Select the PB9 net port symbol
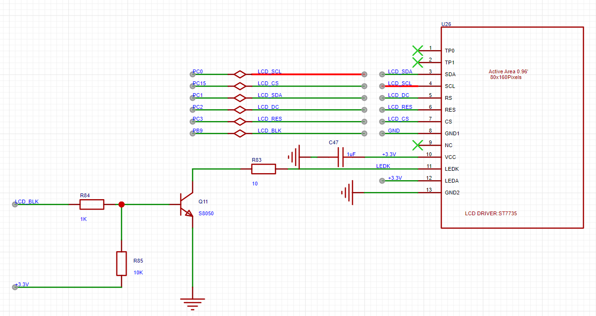596x316 pixels. pos(240,133)
